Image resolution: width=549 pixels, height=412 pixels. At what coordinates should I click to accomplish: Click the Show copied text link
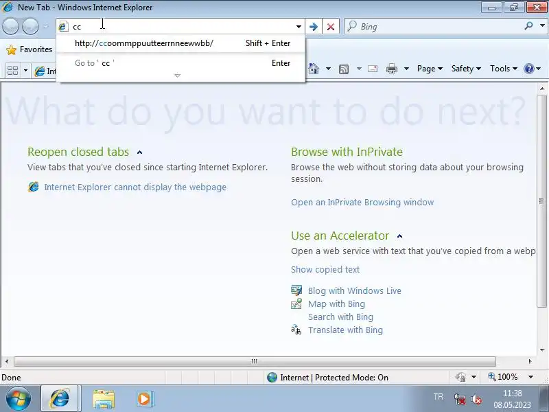click(x=325, y=269)
